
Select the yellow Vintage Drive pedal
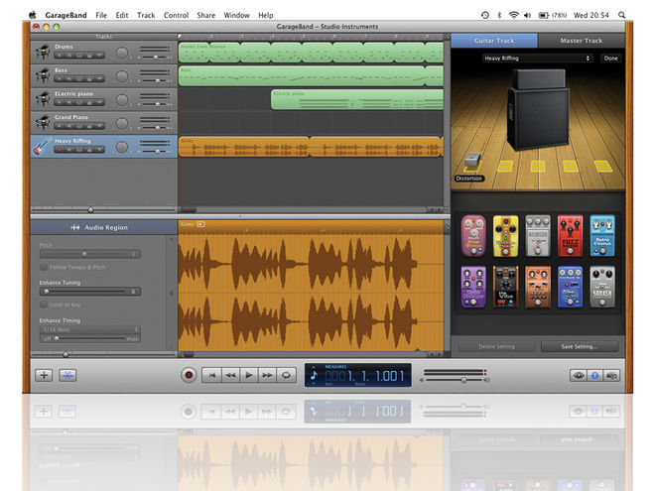coord(505,235)
